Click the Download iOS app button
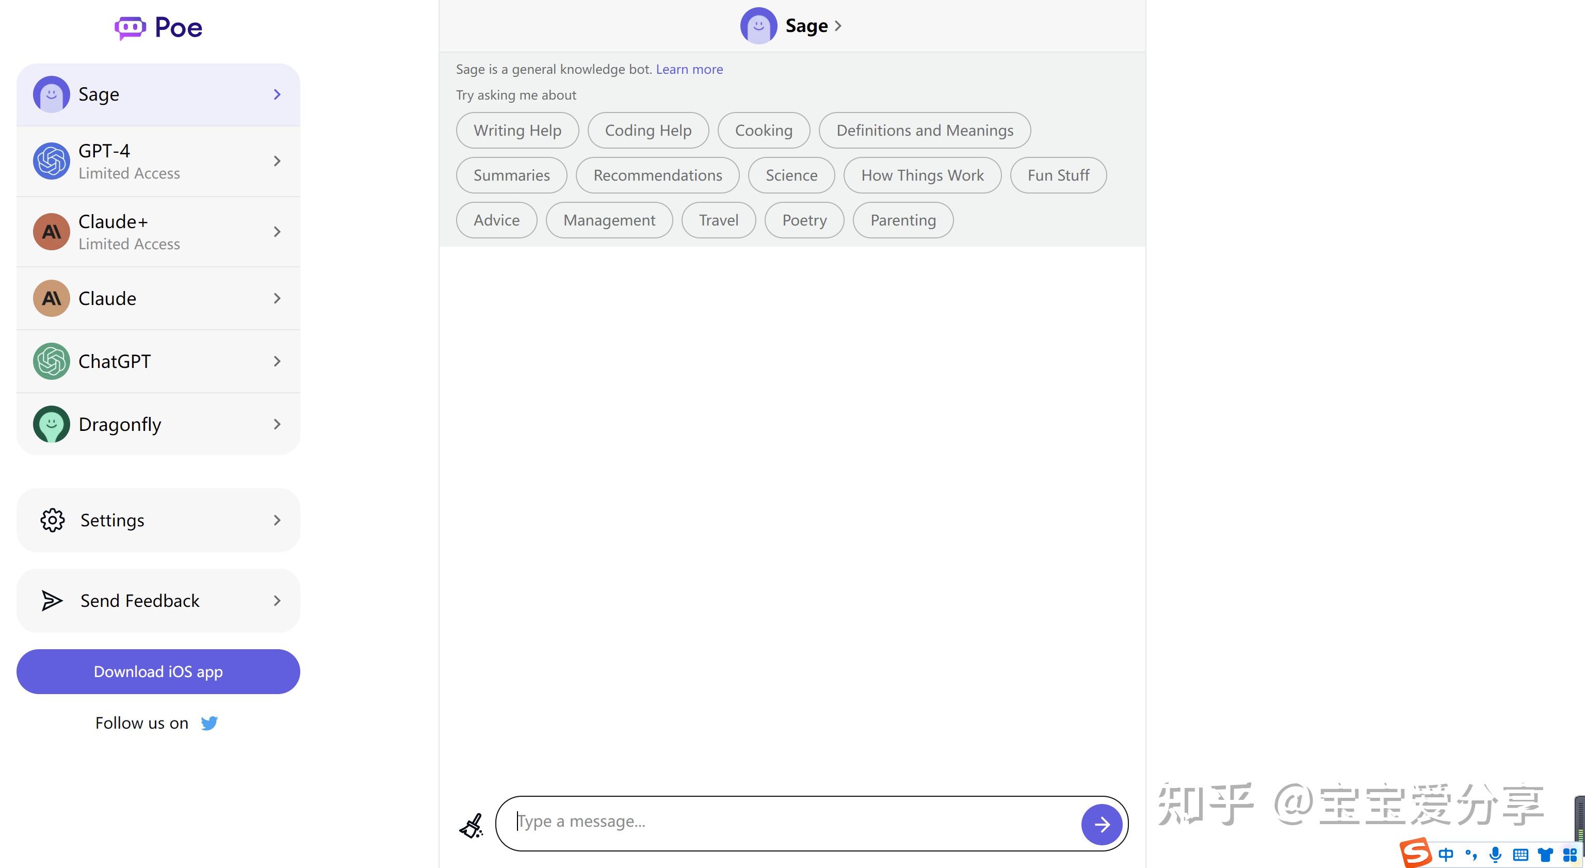The image size is (1585, 868). click(158, 671)
